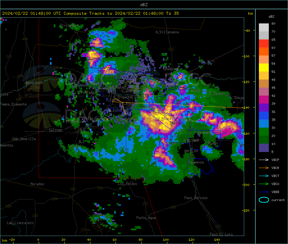Click the 'S_Pintada' map label
This screenshot has height=244, width=288.
pos(85,93)
